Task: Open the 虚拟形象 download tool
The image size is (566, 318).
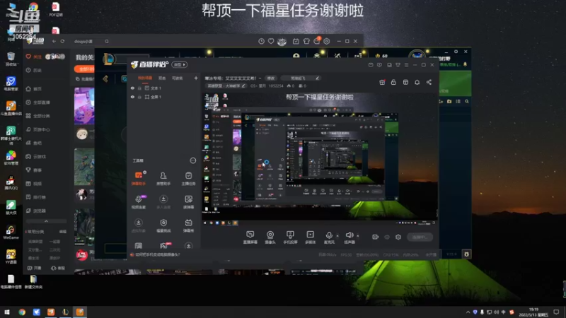Action: coord(138,225)
